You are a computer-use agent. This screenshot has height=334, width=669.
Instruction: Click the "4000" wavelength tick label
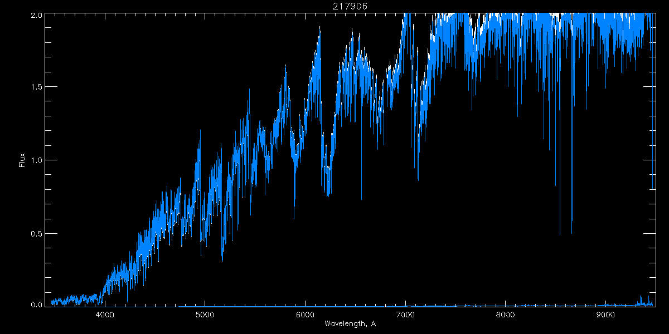pos(105,314)
